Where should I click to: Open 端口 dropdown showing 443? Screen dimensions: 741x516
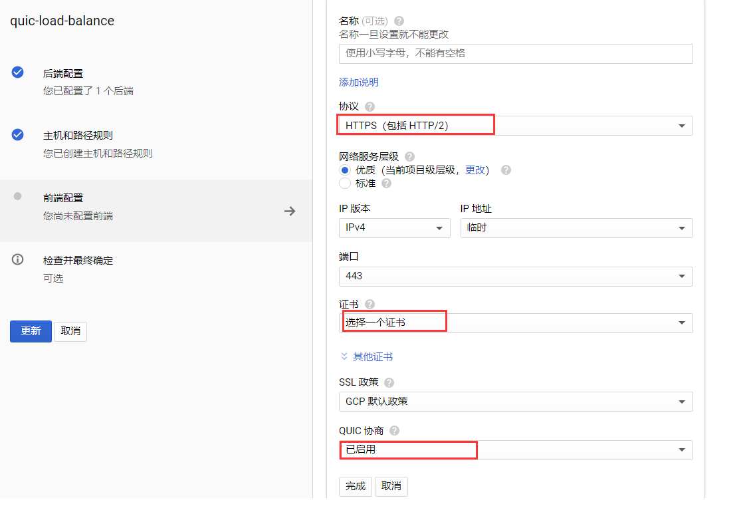pyautogui.click(x=516, y=276)
